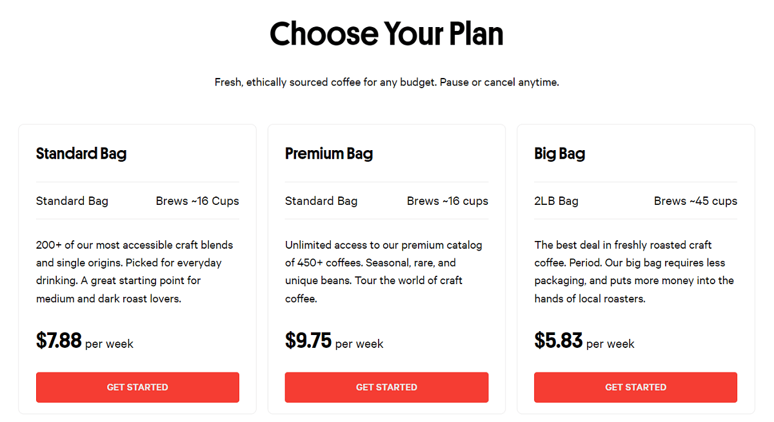Click the "Choose Your Plan" heading
Screen dimensions: 774x422
[x=386, y=34]
